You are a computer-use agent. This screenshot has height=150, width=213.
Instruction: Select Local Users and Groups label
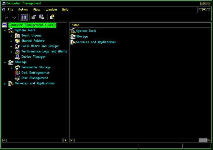(40, 46)
